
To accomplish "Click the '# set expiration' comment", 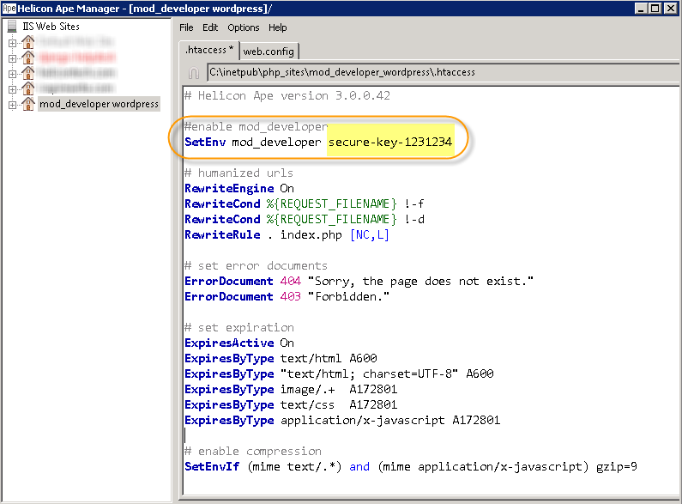I will pos(239,328).
